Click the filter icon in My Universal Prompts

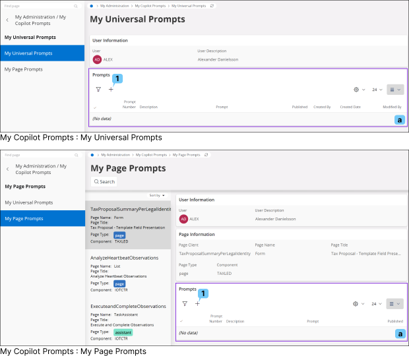tap(98, 90)
